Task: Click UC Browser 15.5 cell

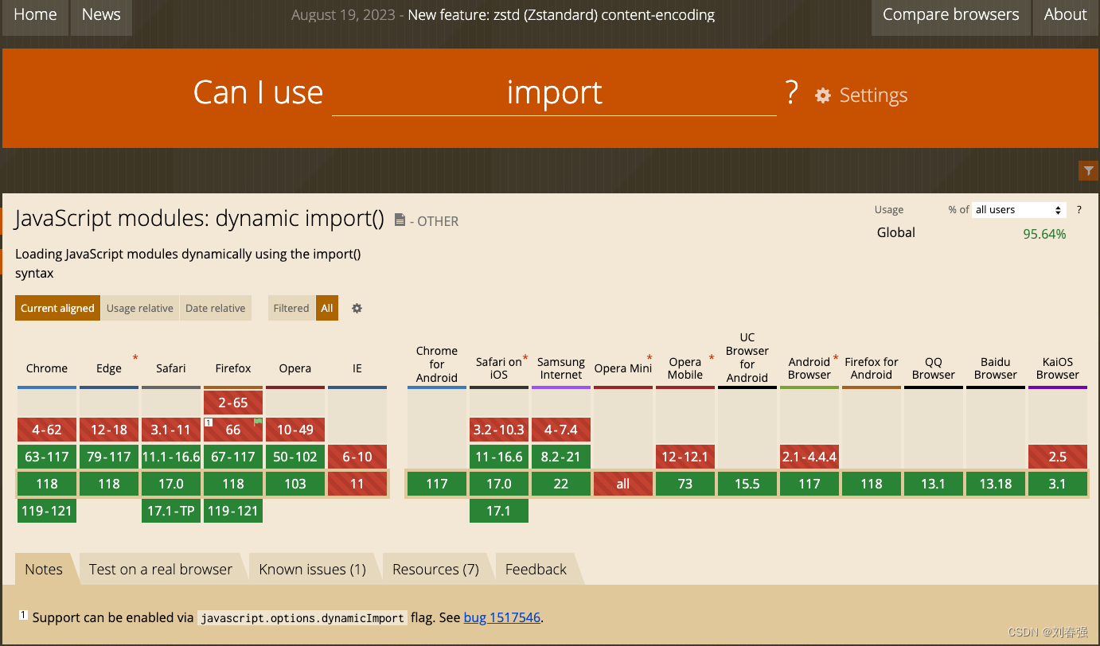Action: (747, 484)
